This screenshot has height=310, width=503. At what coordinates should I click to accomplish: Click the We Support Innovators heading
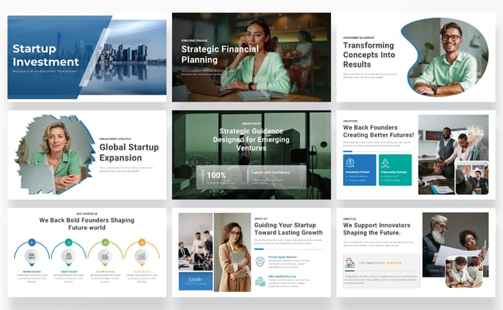click(376, 229)
